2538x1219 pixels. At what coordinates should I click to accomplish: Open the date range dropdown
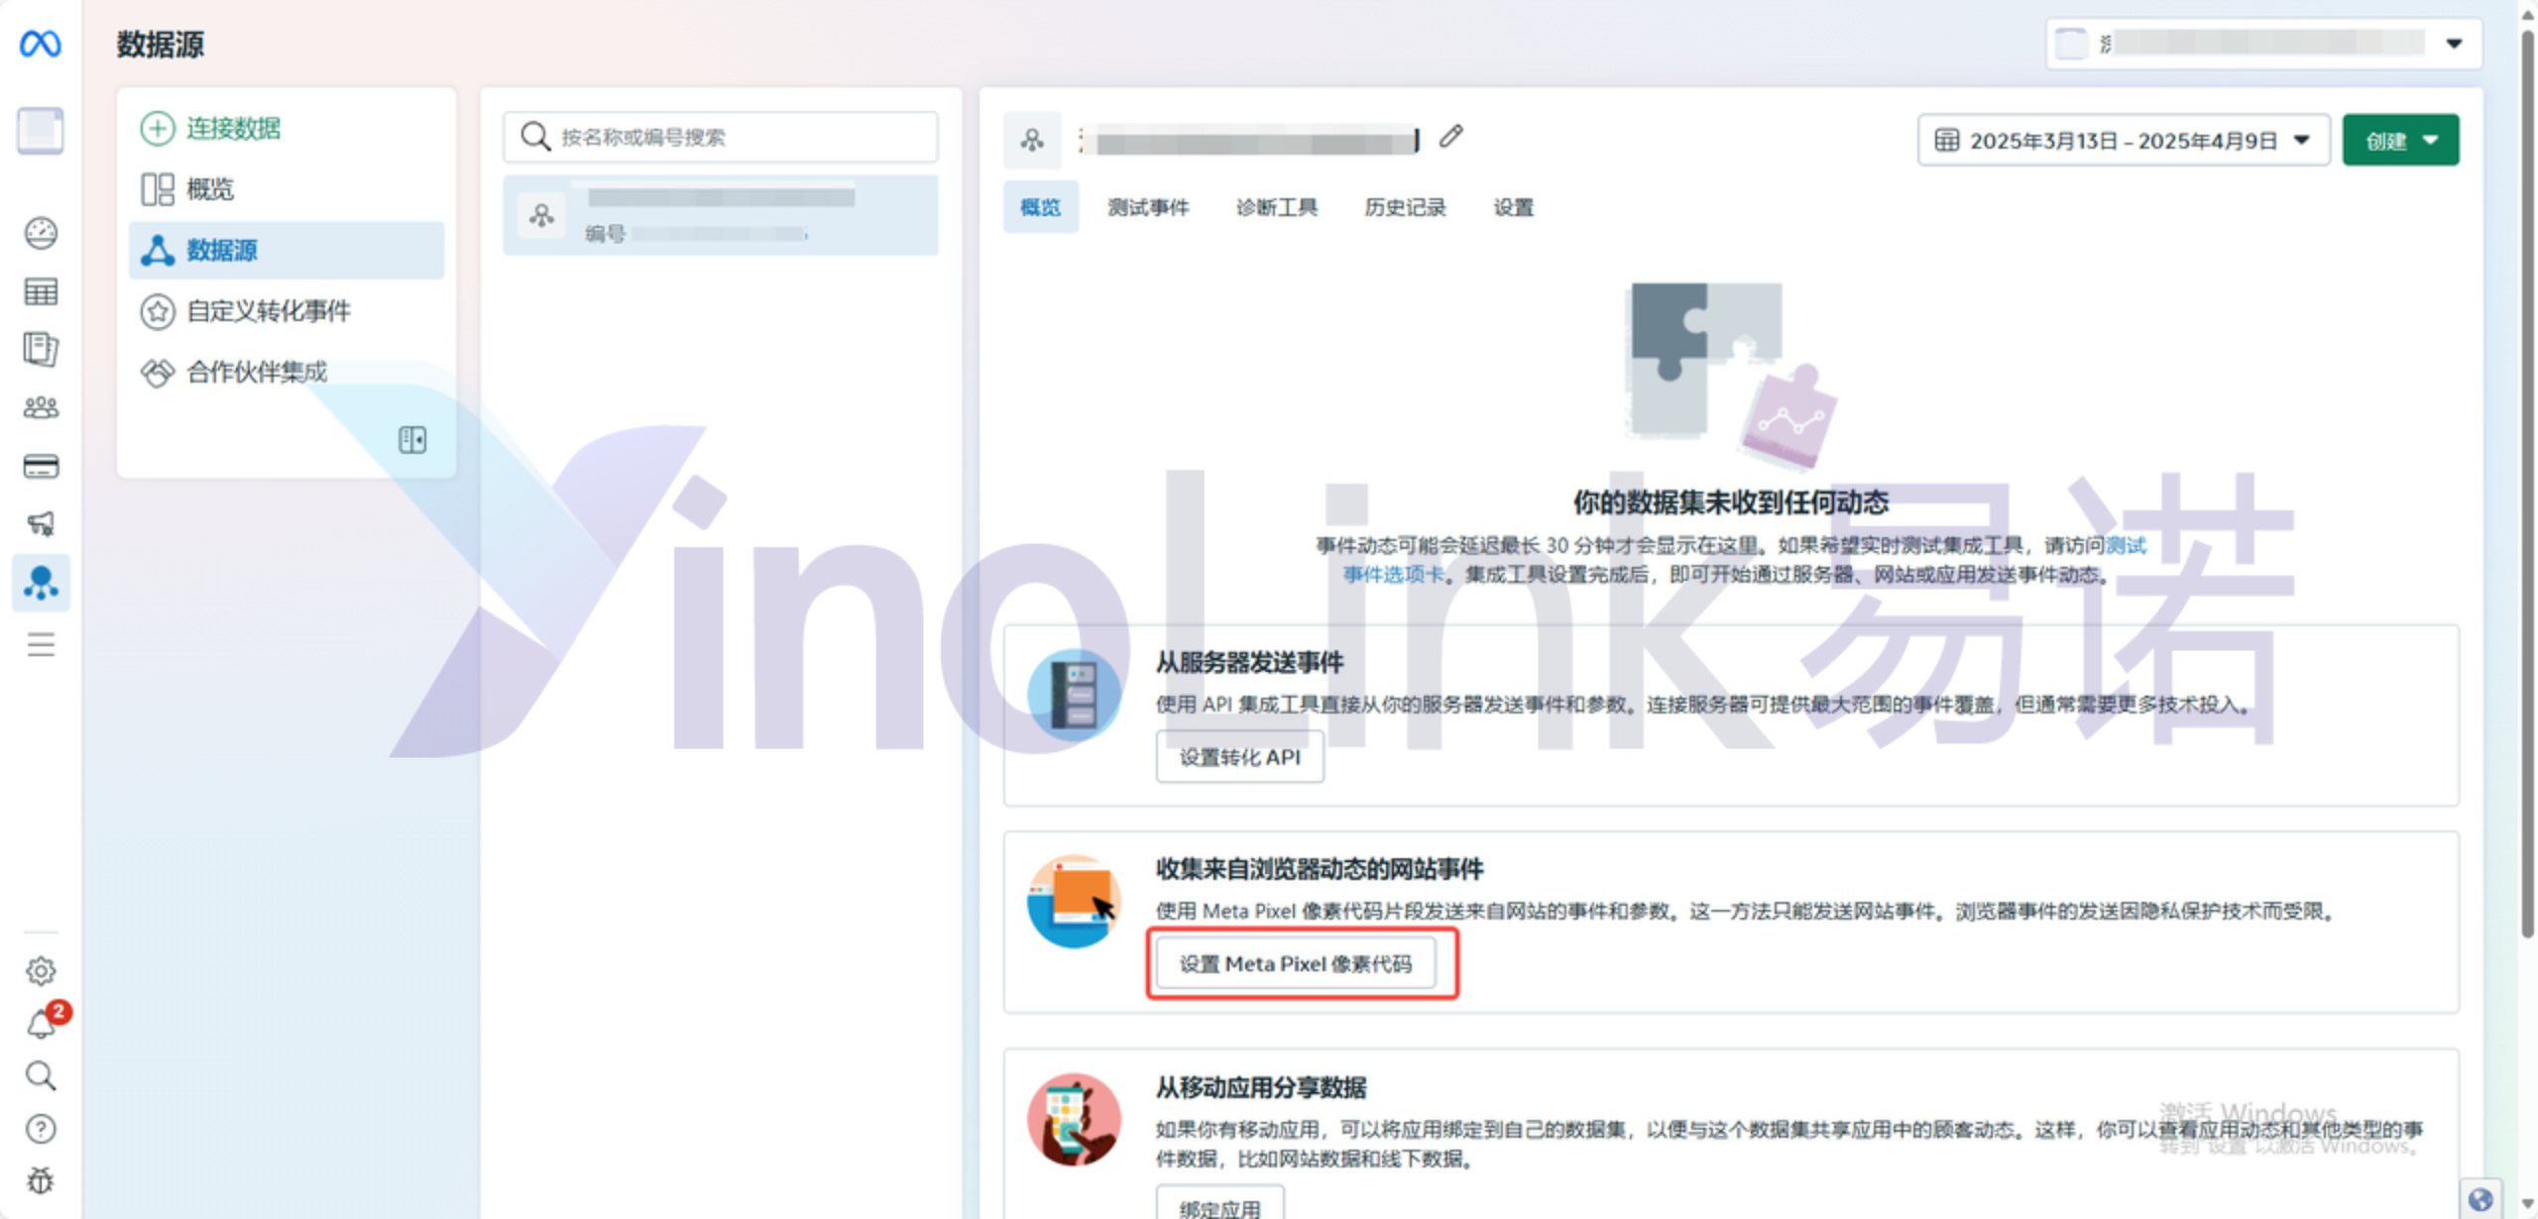click(2124, 140)
